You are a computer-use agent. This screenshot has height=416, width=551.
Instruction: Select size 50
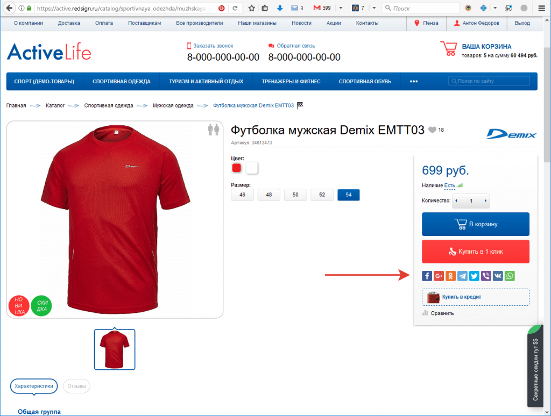pyautogui.click(x=295, y=195)
